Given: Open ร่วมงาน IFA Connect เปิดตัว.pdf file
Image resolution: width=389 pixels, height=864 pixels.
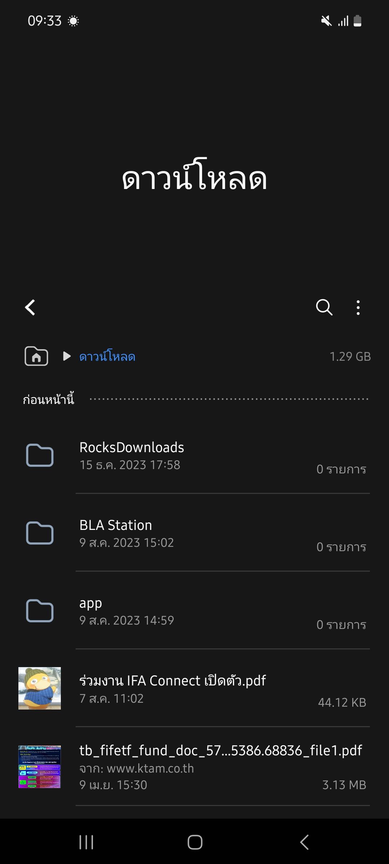Looking at the screenshot, I should pos(173,681).
